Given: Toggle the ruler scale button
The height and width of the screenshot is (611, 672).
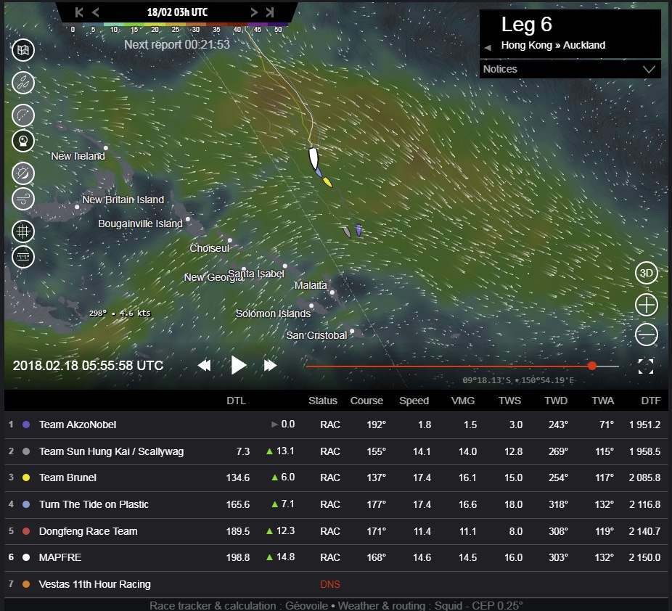Looking at the screenshot, I should click(x=23, y=257).
